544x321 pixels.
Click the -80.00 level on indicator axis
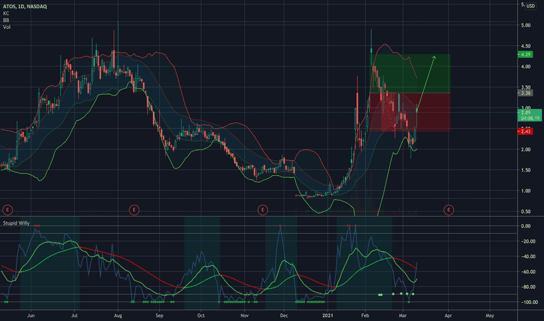click(528, 287)
